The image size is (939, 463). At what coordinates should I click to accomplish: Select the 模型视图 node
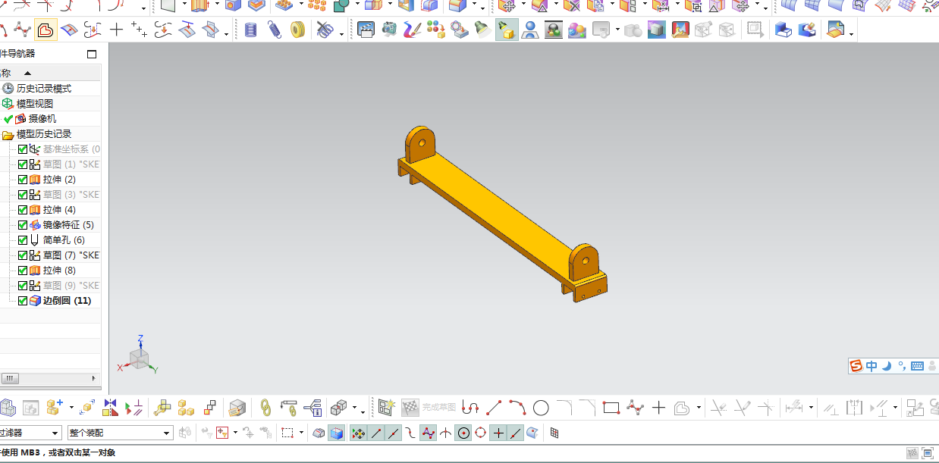pos(35,104)
